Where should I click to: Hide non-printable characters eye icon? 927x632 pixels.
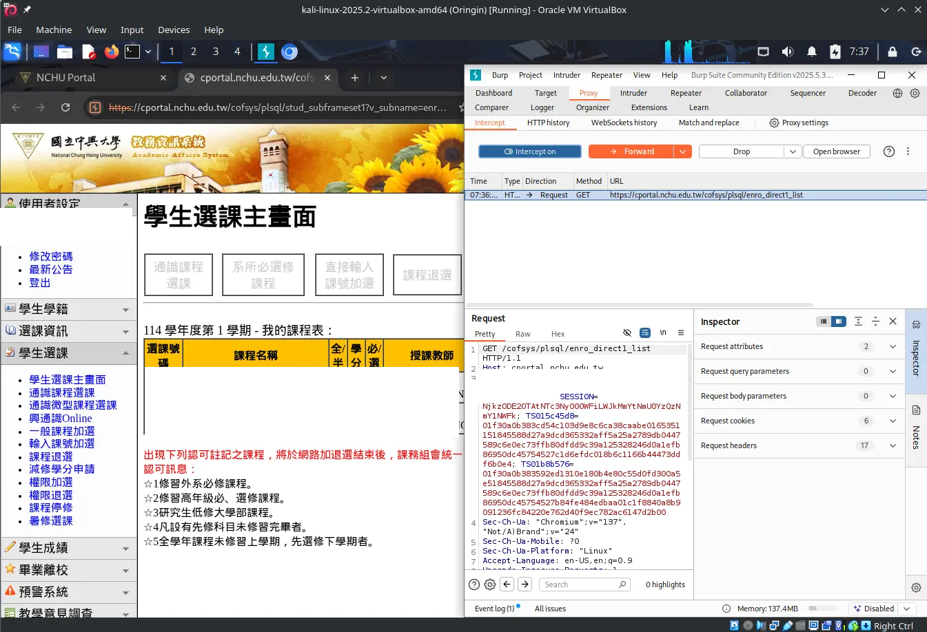point(627,333)
